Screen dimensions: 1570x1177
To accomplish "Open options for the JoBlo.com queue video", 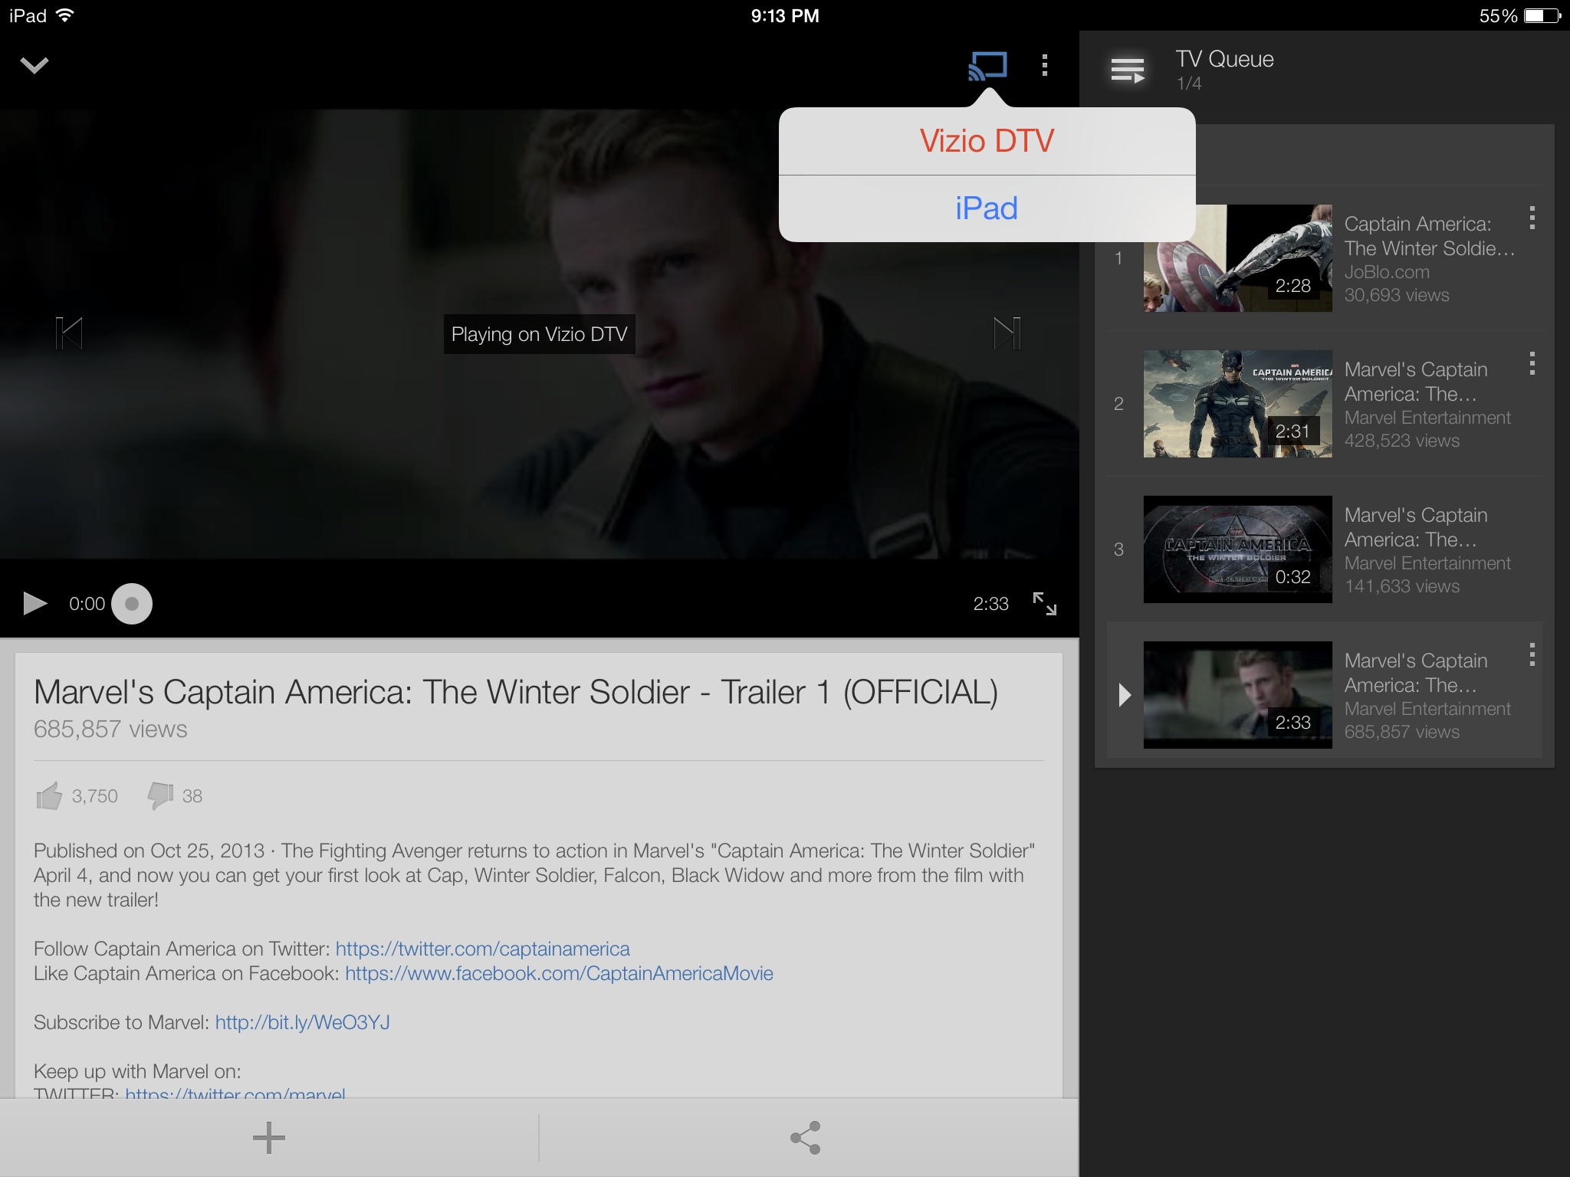I will click(x=1532, y=218).
